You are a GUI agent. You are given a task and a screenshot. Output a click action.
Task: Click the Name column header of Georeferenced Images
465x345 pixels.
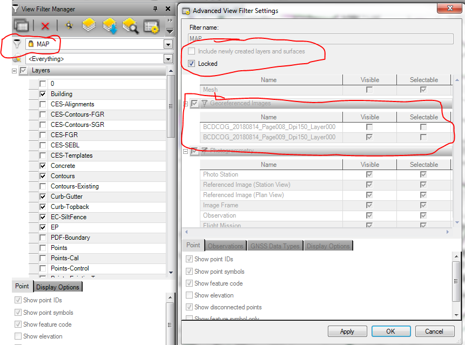point(271,117)
